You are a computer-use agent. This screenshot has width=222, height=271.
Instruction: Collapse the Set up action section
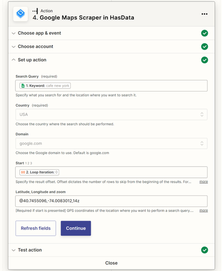point(32,60)
